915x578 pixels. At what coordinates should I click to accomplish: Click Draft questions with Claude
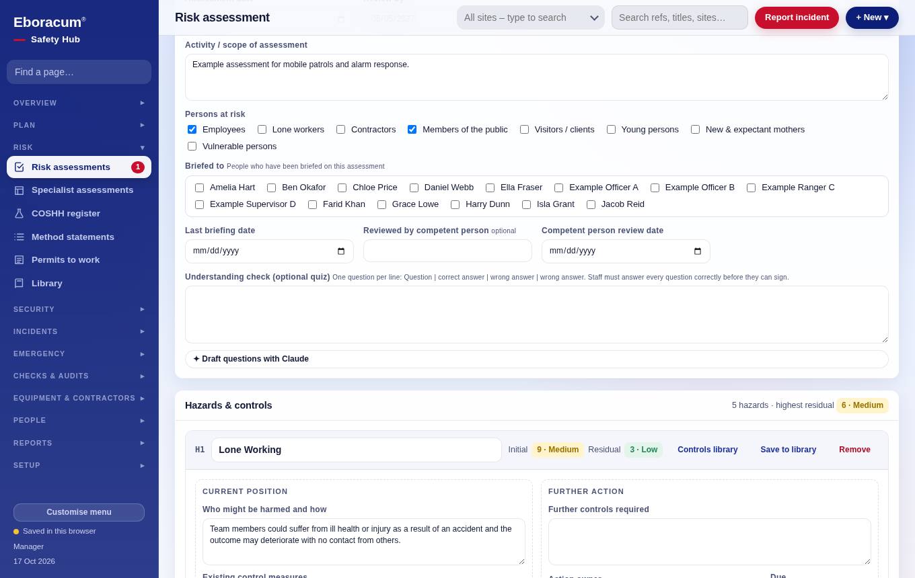(x=536, y=359)
